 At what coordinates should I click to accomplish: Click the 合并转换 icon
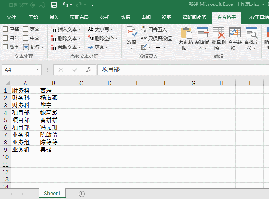coord(235,33)
